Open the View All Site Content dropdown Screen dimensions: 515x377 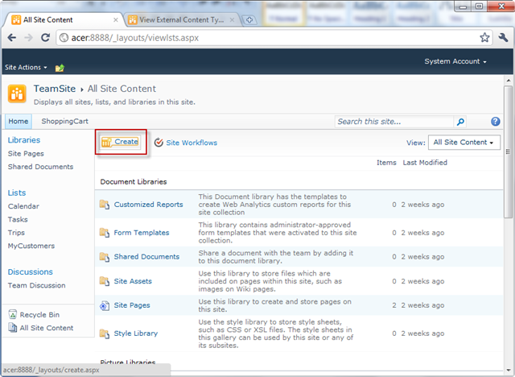(464, 143)
